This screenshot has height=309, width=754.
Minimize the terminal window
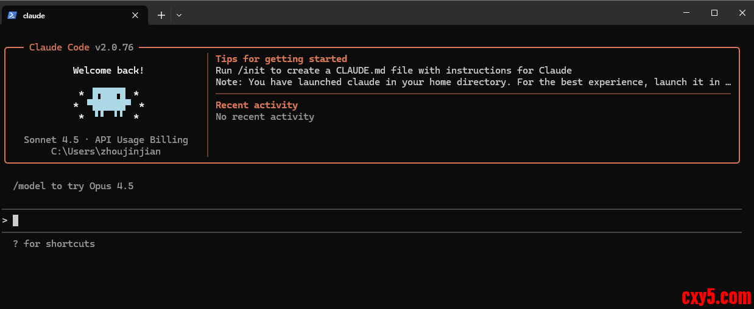coord(686,13)
